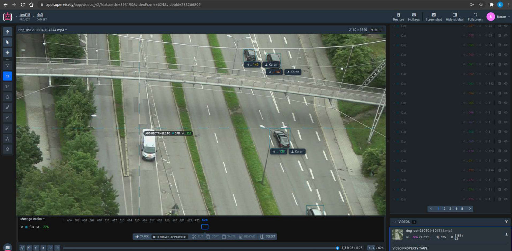Toggle the Hide sidebar button
This screenshot has width=512, height=251.
point(454,17)
